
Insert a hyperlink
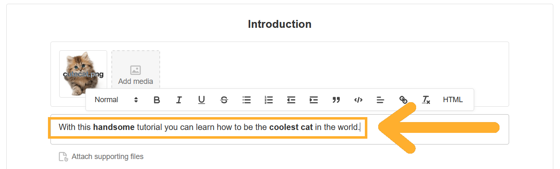click(x=403, y=100)
